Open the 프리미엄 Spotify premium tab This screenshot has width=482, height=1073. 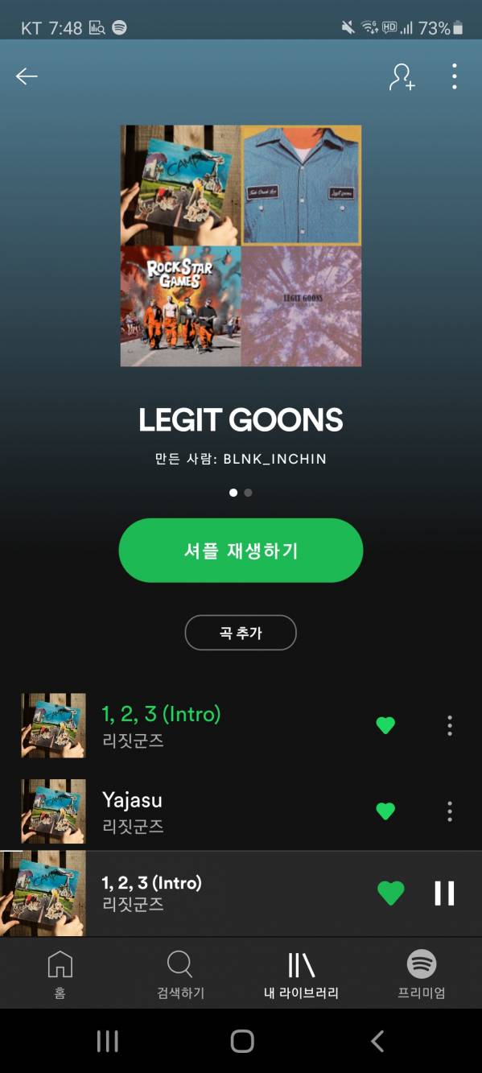(x=421, y=974)
